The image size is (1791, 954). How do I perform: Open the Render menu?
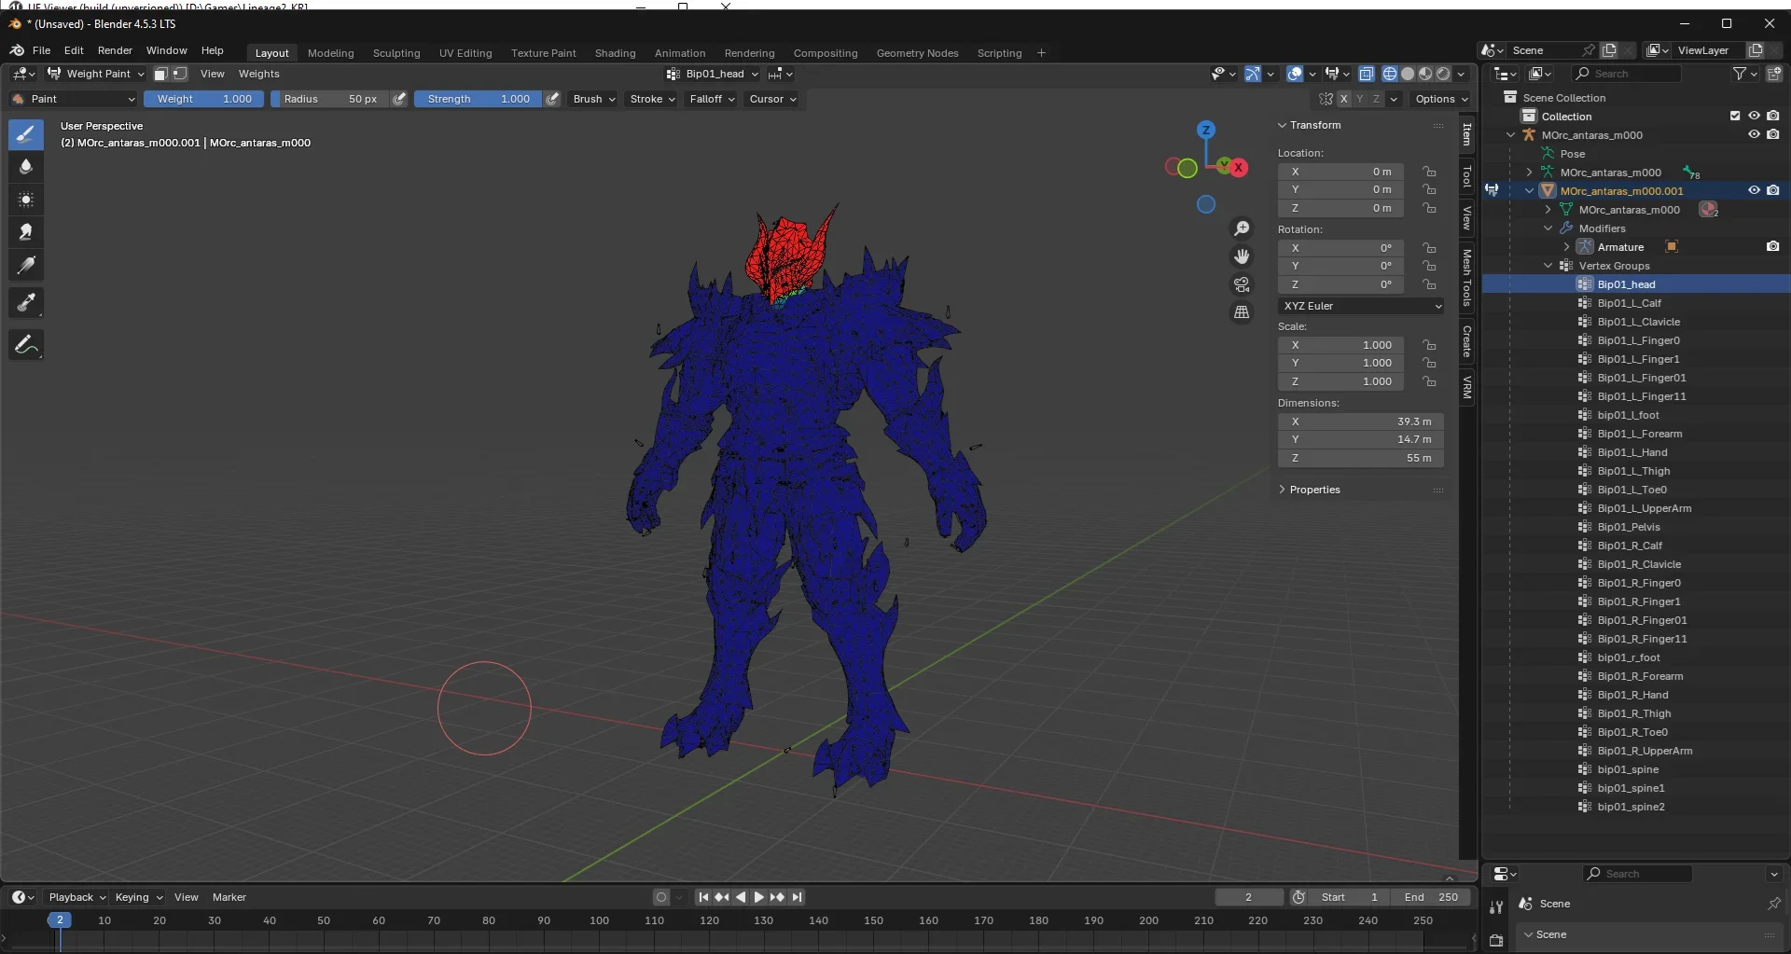pyautogui.click(x=115, y=50)
